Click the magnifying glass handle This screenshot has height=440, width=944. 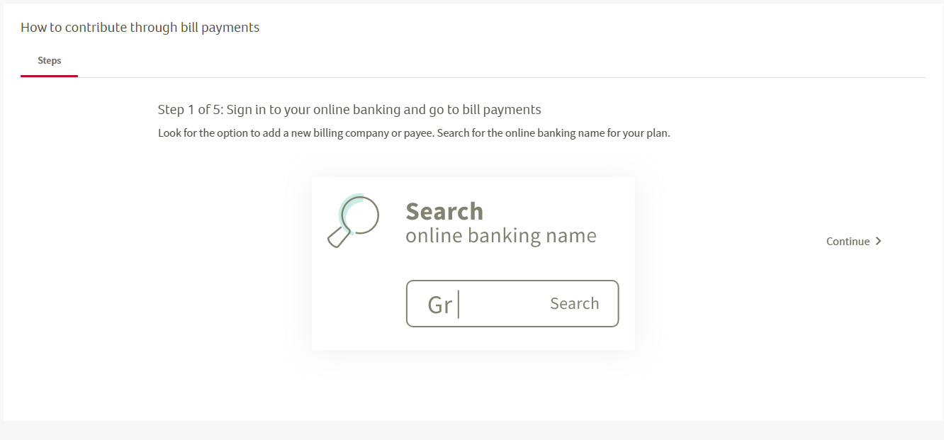tap(339, 237)
